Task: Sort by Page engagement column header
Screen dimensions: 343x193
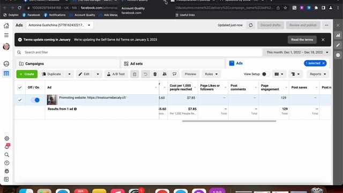Action: coord(270,87)
